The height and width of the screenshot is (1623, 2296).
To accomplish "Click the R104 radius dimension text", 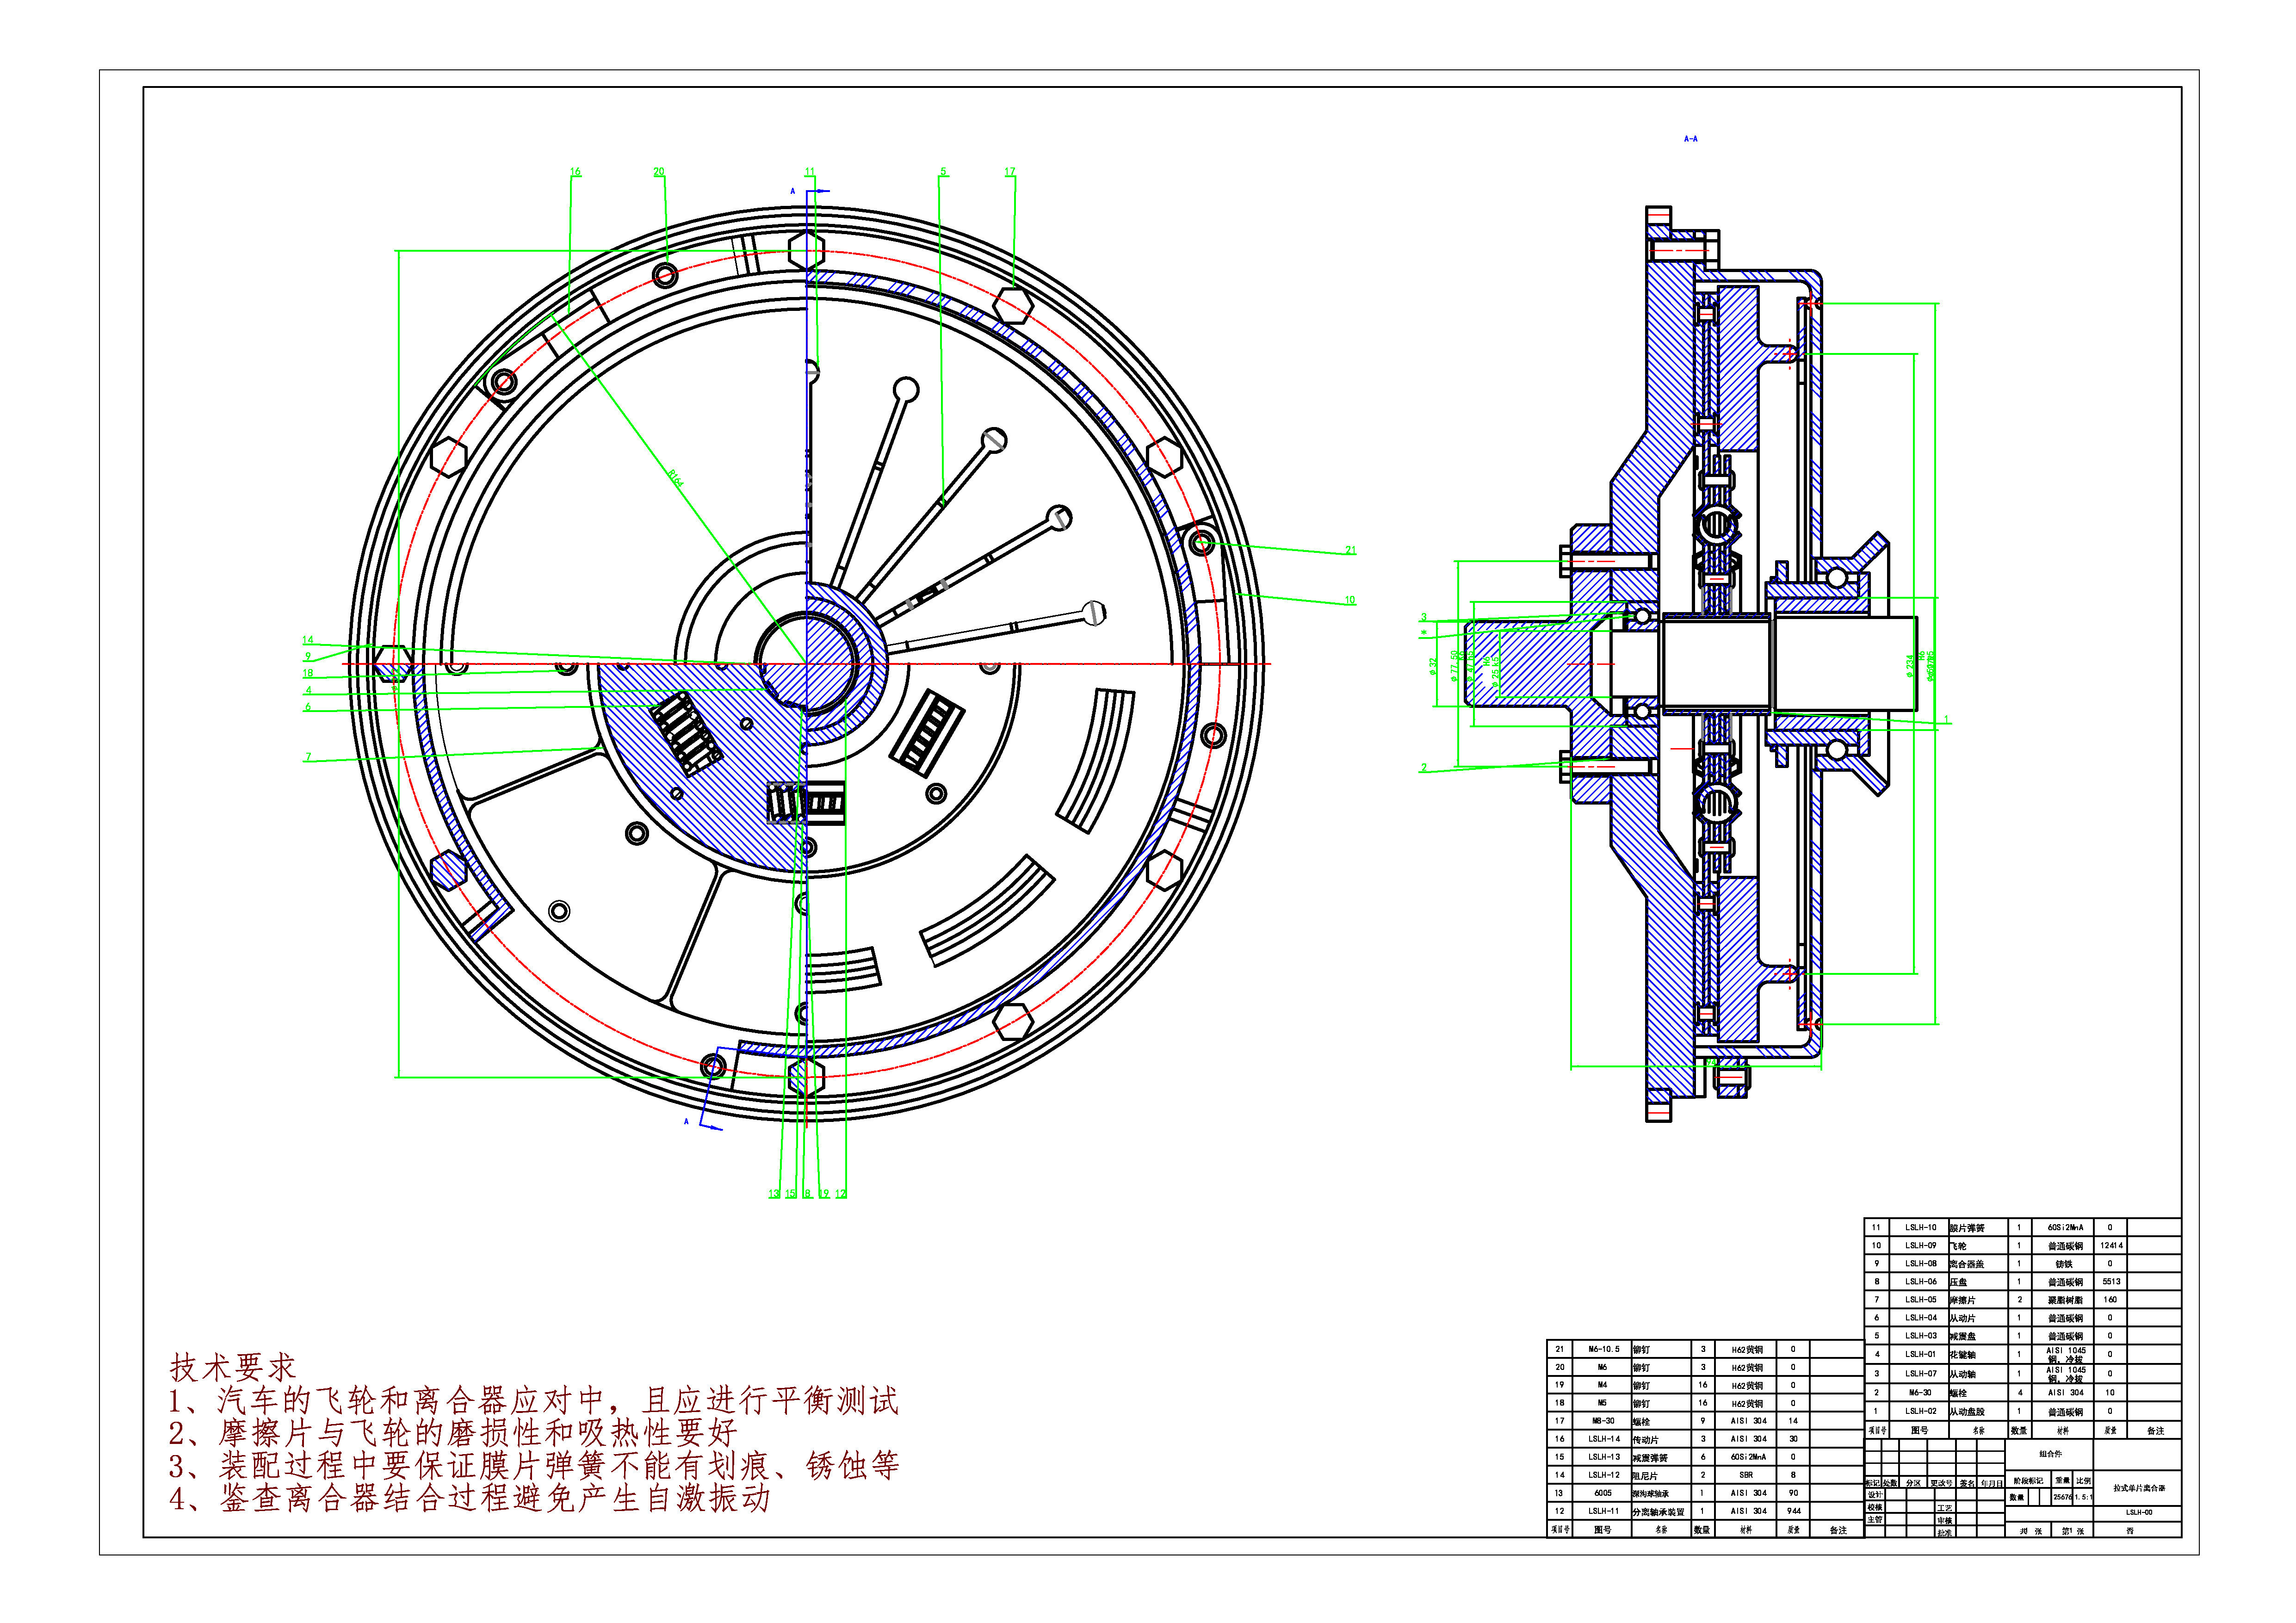I will (676, 478).
